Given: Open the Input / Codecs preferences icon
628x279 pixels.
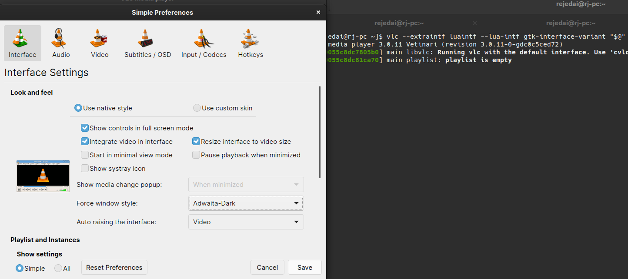Looking at the screenshot, I should pyautogui.click(x=204, y=43).
